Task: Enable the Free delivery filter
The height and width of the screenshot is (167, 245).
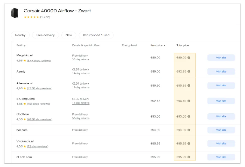Action: tap(45, 35)
